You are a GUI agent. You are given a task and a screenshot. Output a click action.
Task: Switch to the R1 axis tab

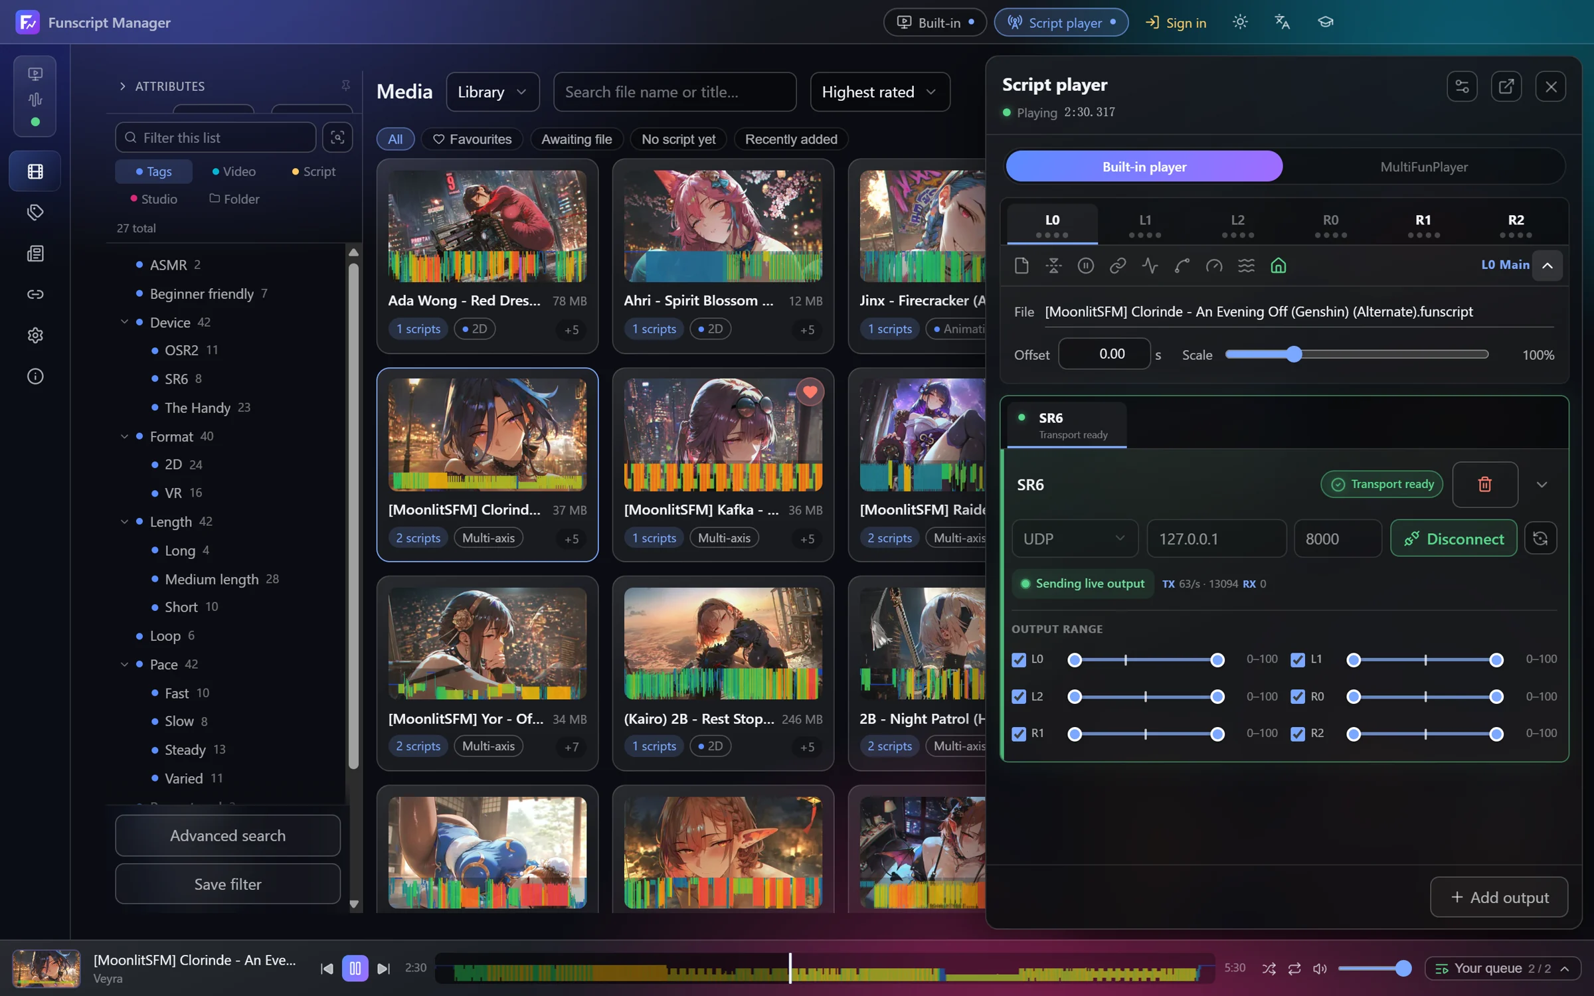(1423, 224)
